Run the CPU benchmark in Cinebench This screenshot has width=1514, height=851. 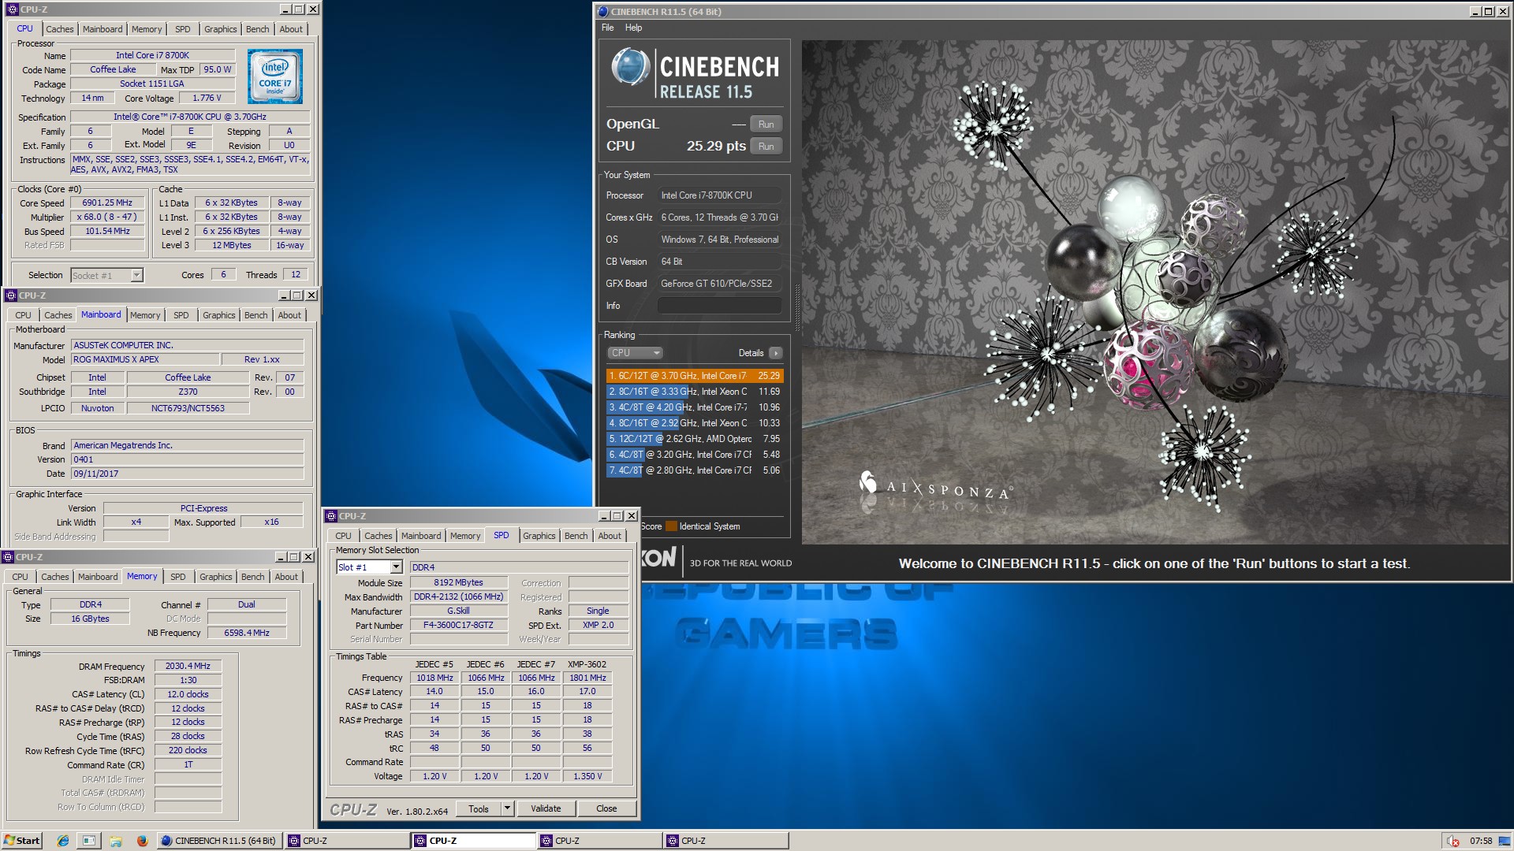766,147
